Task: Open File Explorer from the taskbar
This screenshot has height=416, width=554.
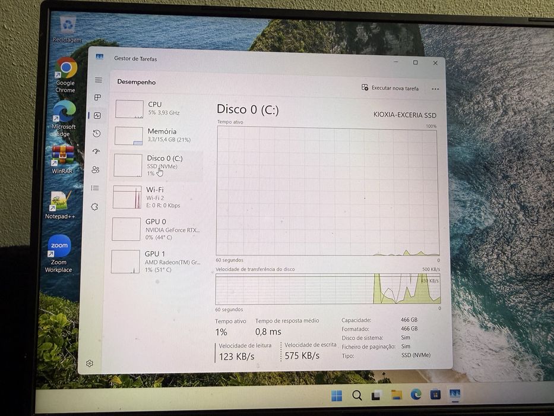Action: pyautogui.click(x=397, y=395)
